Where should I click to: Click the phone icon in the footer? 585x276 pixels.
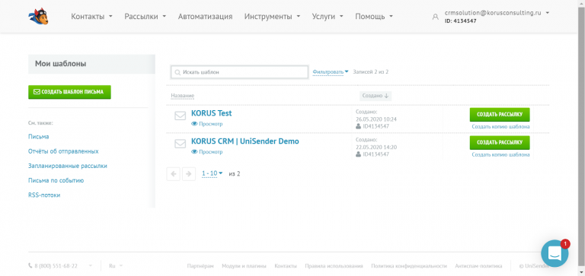(x=30, y=266)
